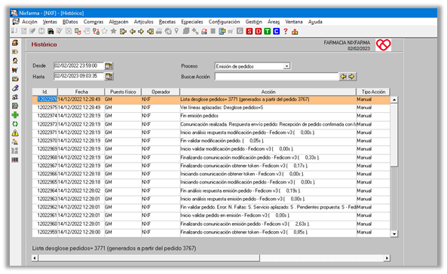Open the Acción menu

click(29, 22)
